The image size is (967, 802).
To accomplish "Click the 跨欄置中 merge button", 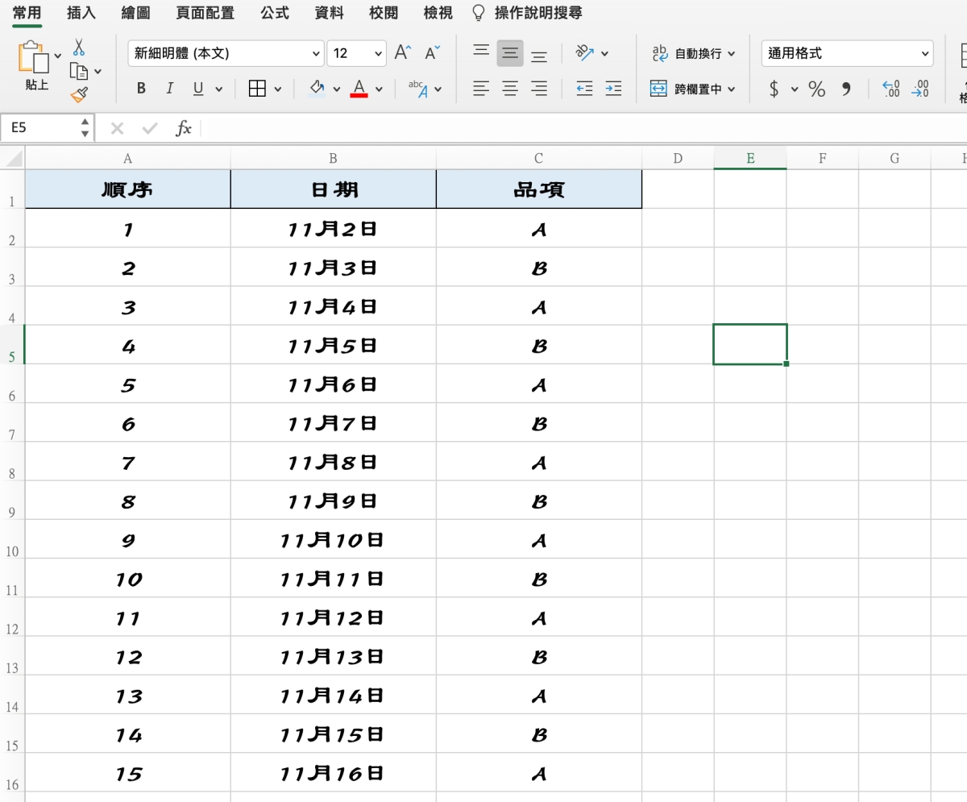I will 693,89.
